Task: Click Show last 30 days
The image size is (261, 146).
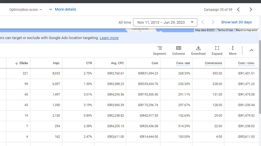Action: coord(236,22)
